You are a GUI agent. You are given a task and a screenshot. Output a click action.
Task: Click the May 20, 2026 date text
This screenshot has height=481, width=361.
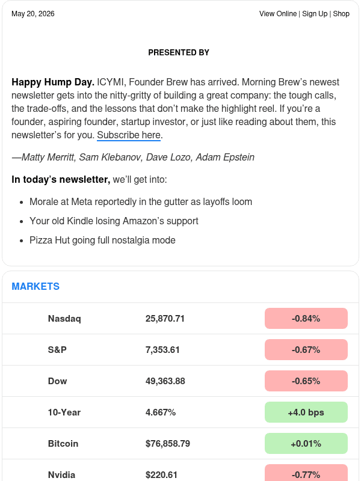33,14
